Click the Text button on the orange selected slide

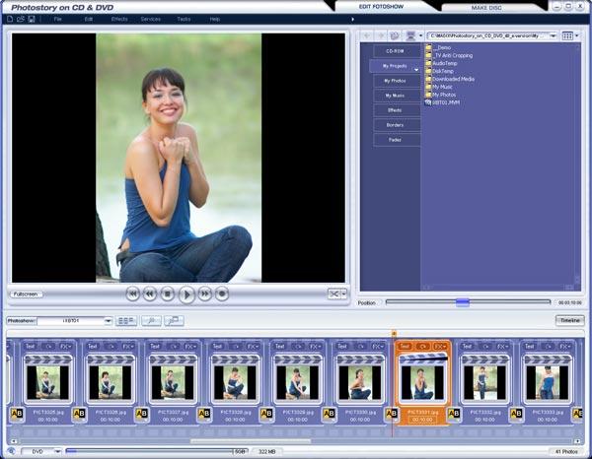[405, 346]
